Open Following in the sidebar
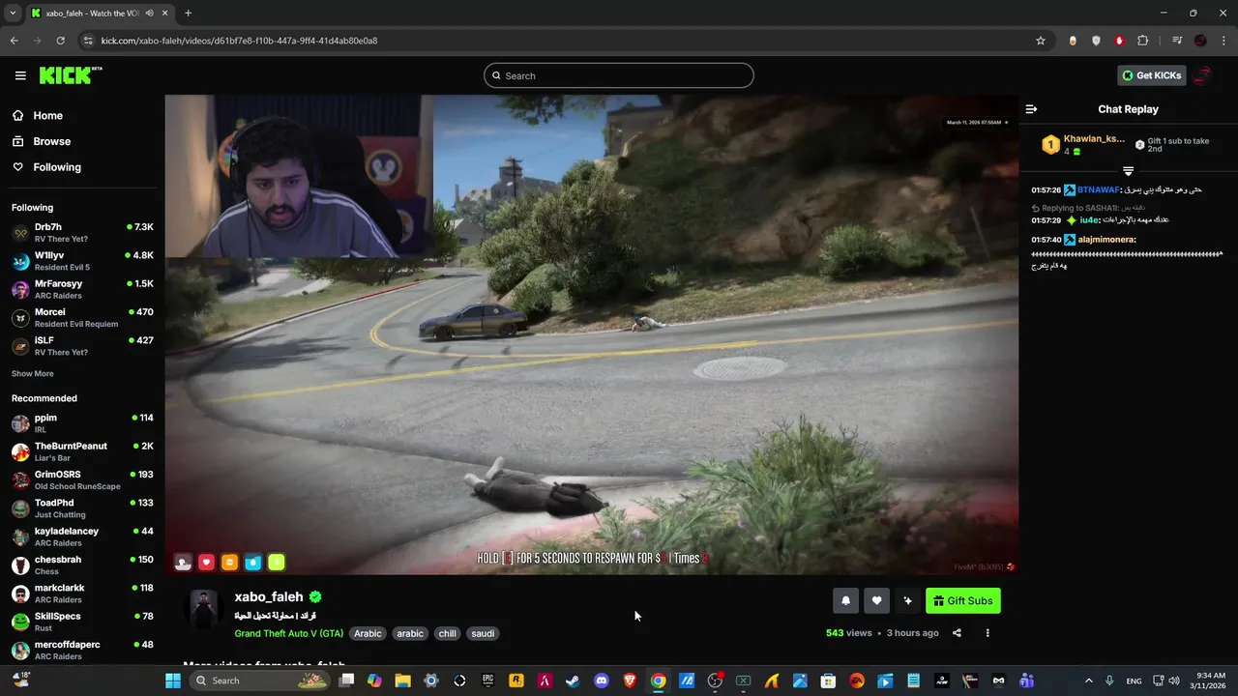Image resolution: width=1238 pixels, height=696 pixels. [x=57, y=167]
